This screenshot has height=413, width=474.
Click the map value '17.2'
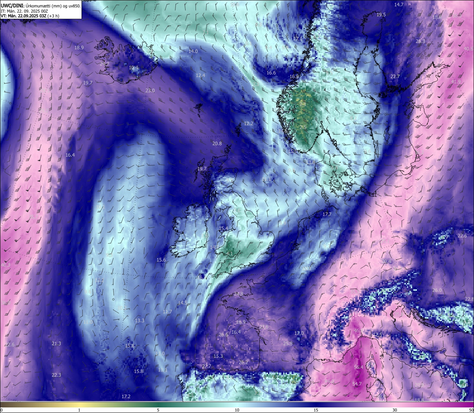point(126,396)
